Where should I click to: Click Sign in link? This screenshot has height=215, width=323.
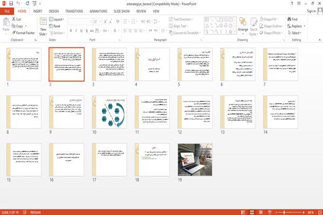click(311, 11)
